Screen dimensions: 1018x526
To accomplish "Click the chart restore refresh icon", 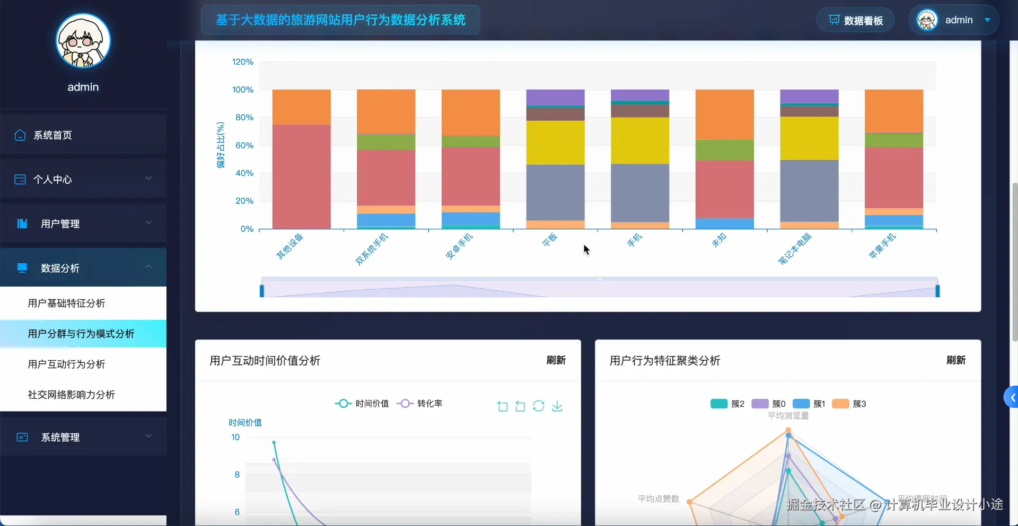I will click(539, 406).
